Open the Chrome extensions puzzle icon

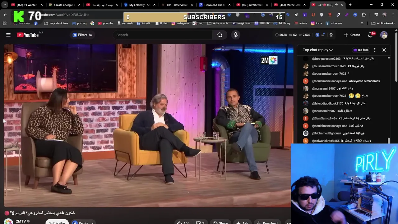tap(363, 15)
